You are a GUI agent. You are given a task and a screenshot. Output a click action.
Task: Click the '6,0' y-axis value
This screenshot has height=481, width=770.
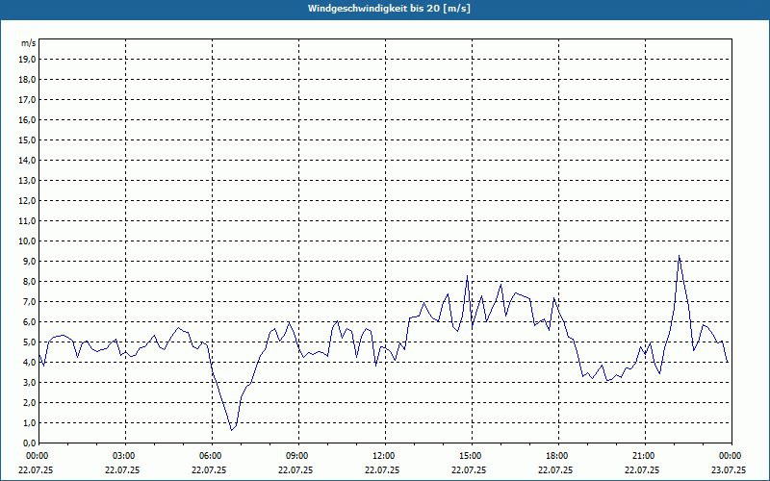click(30, 322)
